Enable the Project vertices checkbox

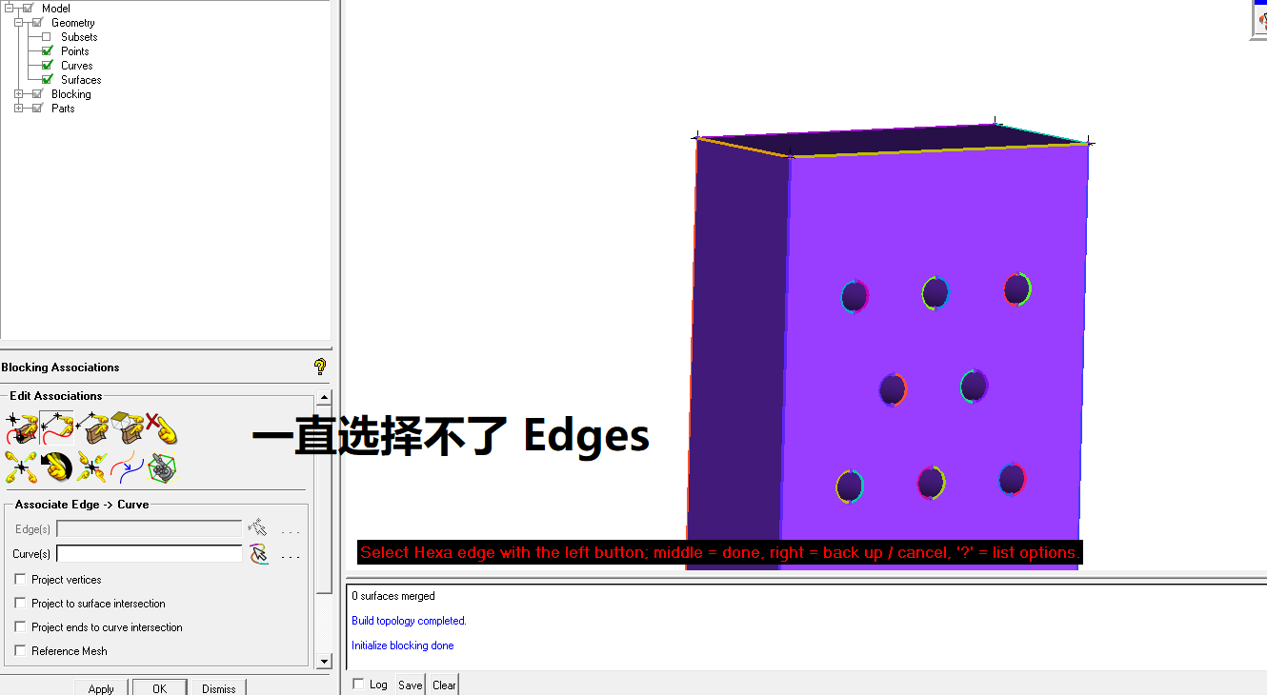coord(21,580)
